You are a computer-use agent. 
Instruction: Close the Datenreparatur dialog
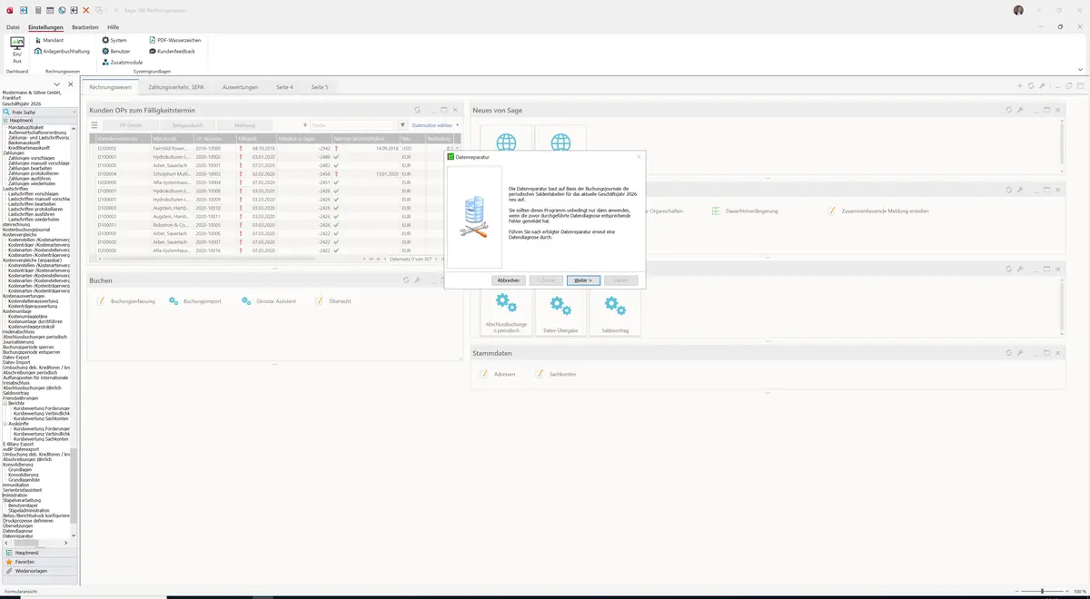[639, 157]
